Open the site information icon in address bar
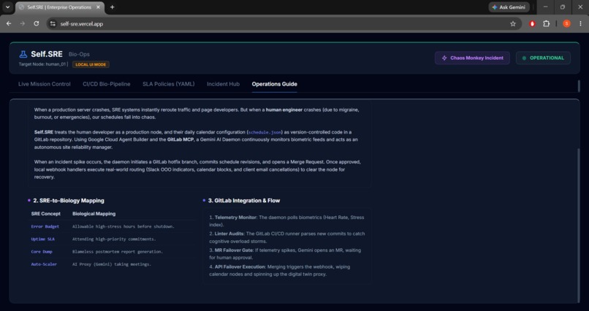 click(x=53, y=23)
